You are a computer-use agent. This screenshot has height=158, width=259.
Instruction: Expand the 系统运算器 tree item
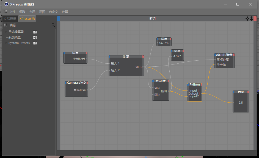pyautogui.click(x=6, y=32)
